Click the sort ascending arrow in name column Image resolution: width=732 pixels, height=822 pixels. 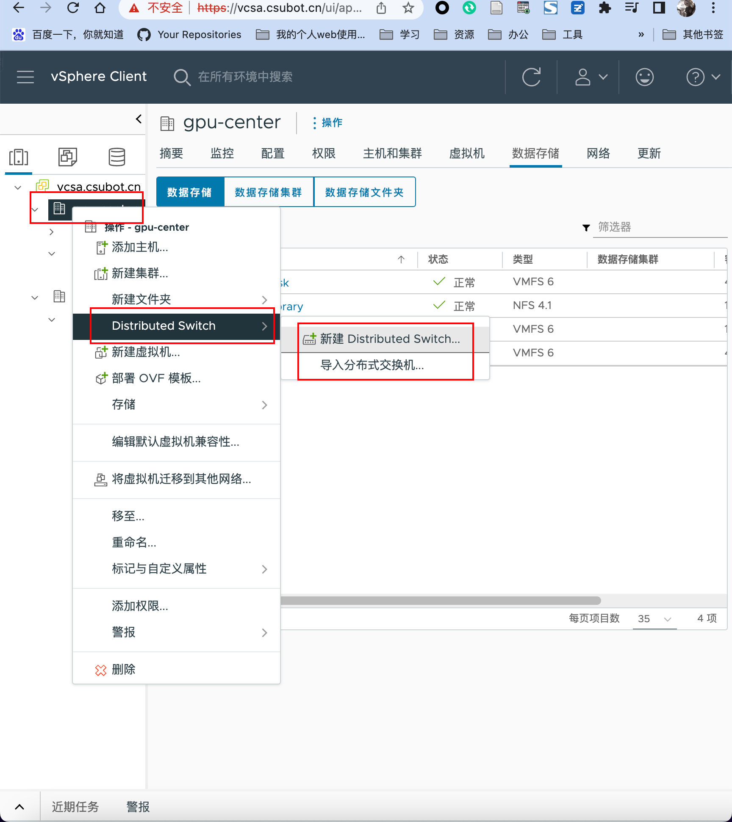[401, 259]
